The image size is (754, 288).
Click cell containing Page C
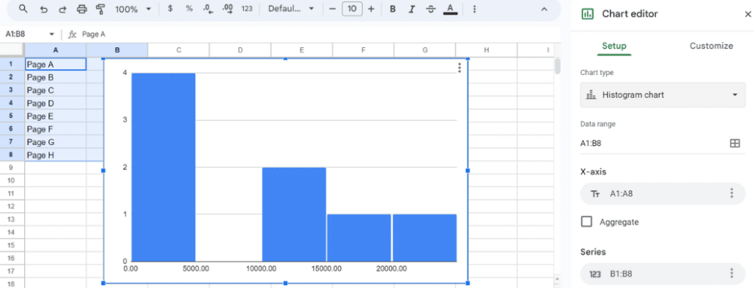pos(56,90)
